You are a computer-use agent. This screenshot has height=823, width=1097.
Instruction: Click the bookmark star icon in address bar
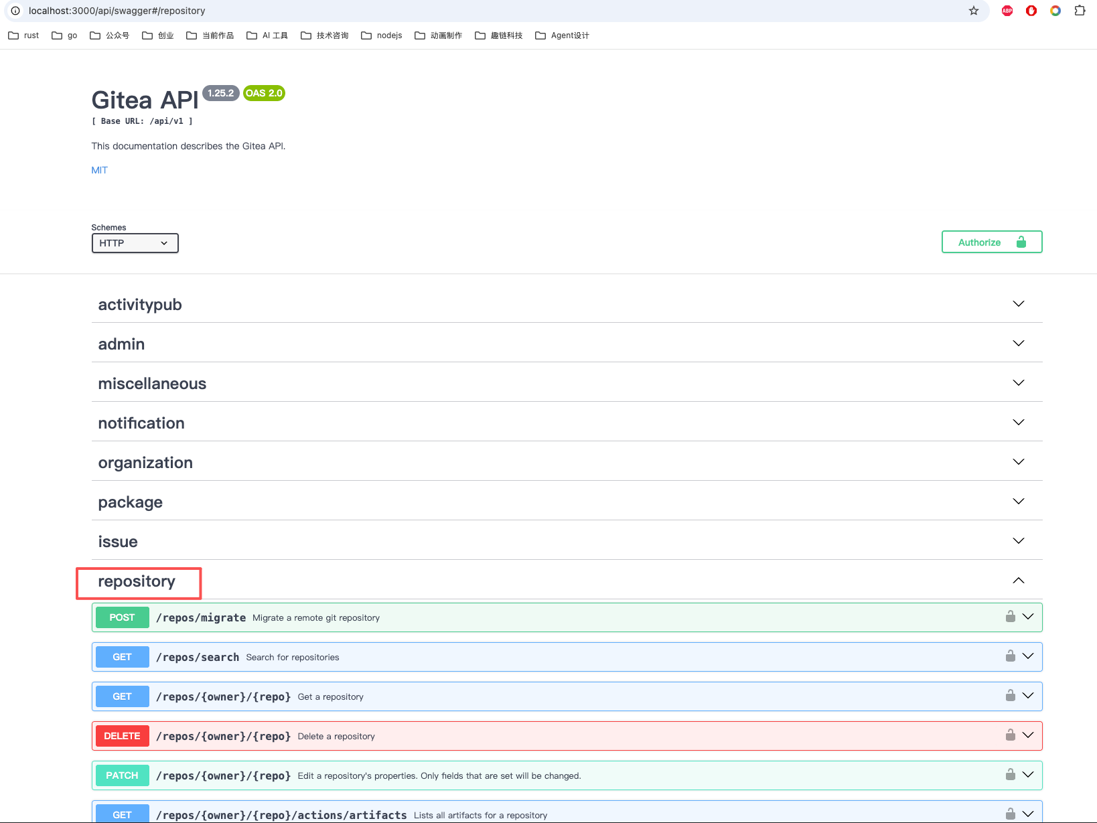974,11
